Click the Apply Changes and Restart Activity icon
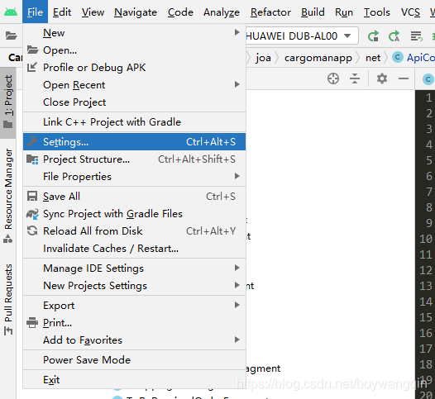 [373, 36]
